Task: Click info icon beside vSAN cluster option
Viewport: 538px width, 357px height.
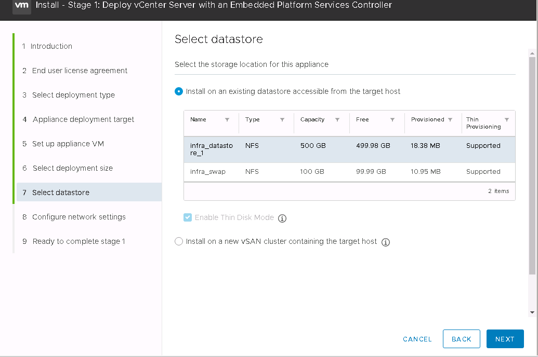Action: 386,242
